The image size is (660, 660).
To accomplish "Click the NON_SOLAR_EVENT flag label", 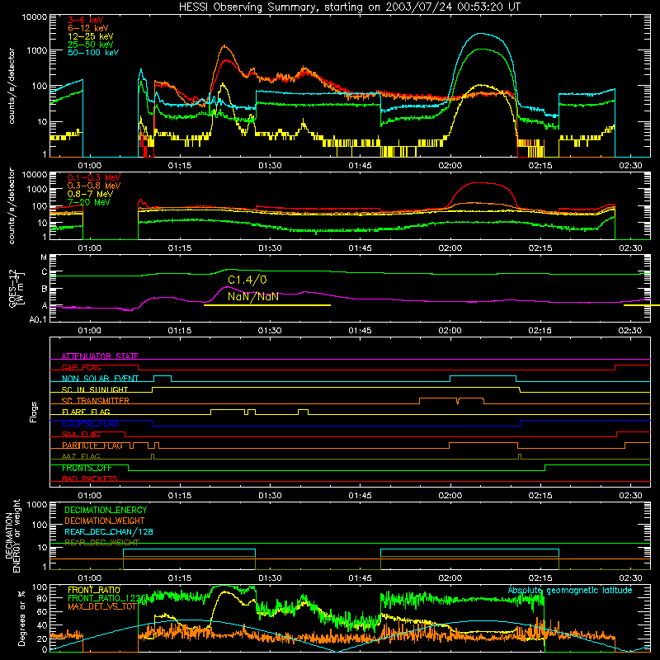I will [100, 379].
